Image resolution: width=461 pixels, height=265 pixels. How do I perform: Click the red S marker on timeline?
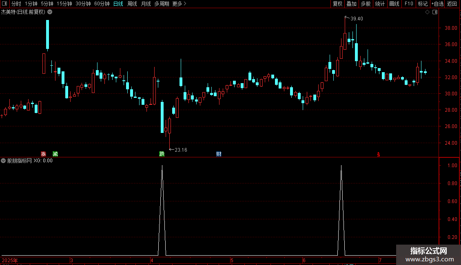point(379,155)
